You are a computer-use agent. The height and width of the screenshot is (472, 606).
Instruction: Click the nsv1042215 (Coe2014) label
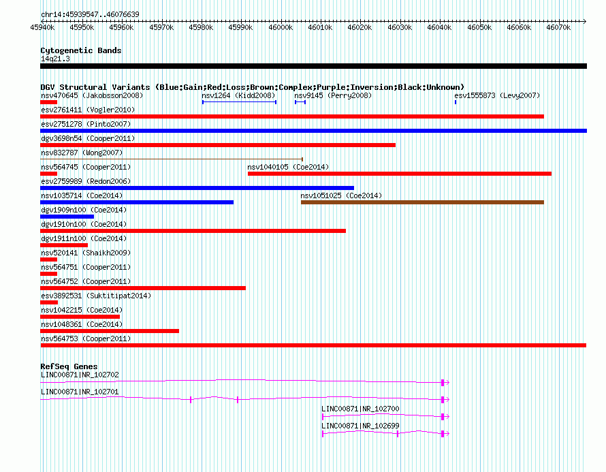click(x=82, y=310)
